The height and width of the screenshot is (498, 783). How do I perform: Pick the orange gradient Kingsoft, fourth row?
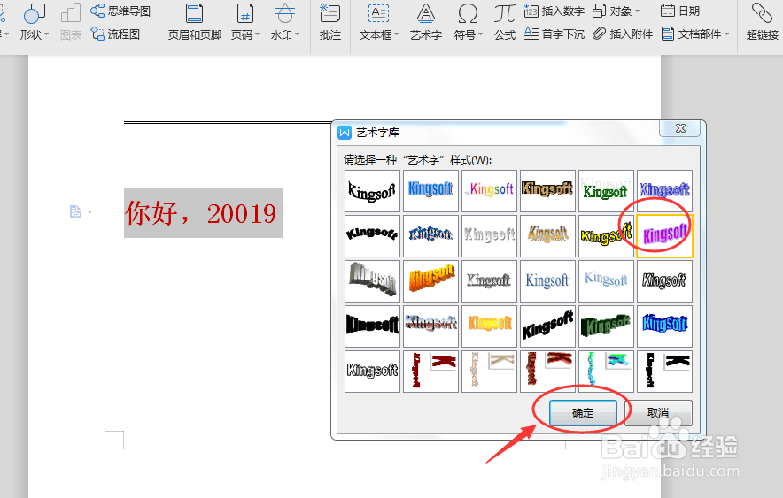tap(489, 326)
